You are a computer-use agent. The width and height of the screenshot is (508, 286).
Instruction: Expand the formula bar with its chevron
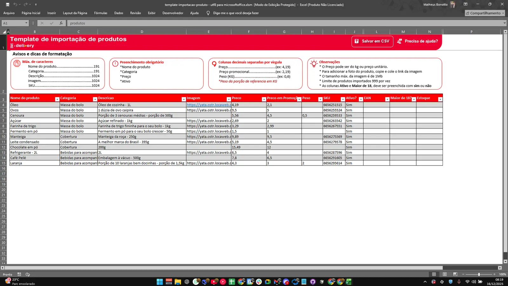[505, 23]
